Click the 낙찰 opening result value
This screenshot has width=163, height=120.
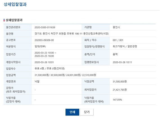[x=37, y=81]
